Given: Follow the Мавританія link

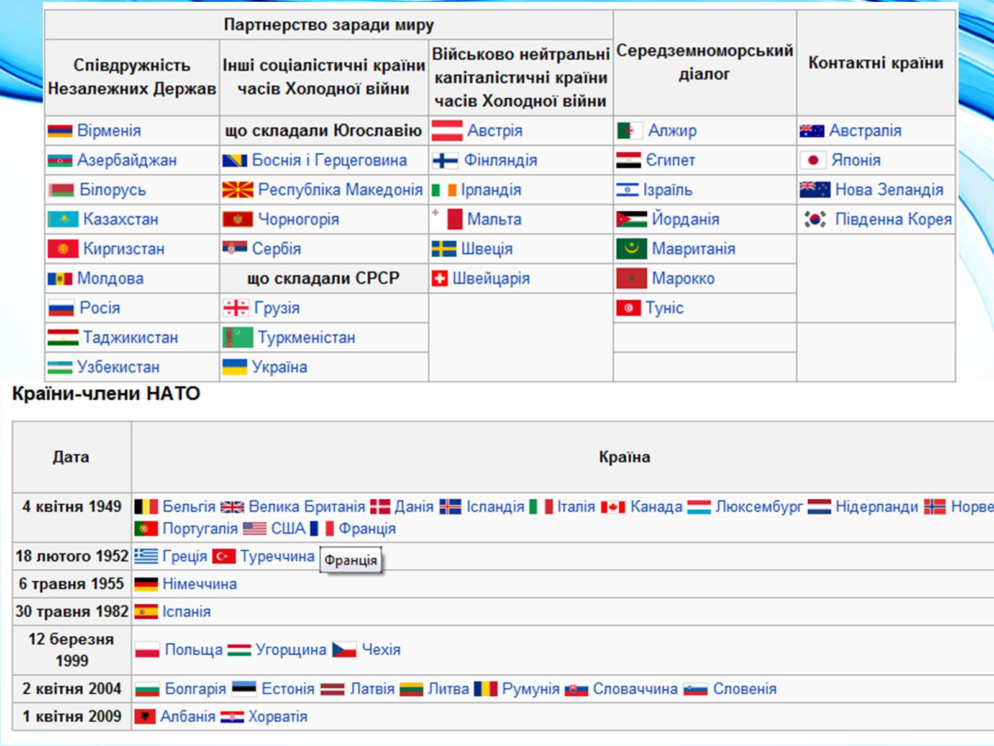Looking at the screenshot, I should [693, 249].
